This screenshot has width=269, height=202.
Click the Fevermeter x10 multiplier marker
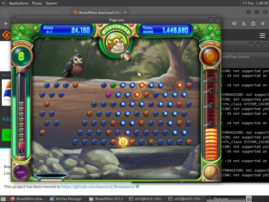pos(210,80)
